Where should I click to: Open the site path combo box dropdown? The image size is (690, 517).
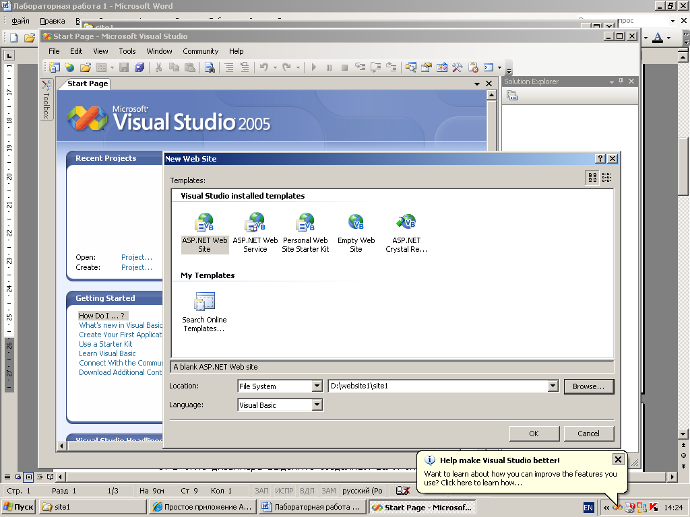(x=553, y=386)
